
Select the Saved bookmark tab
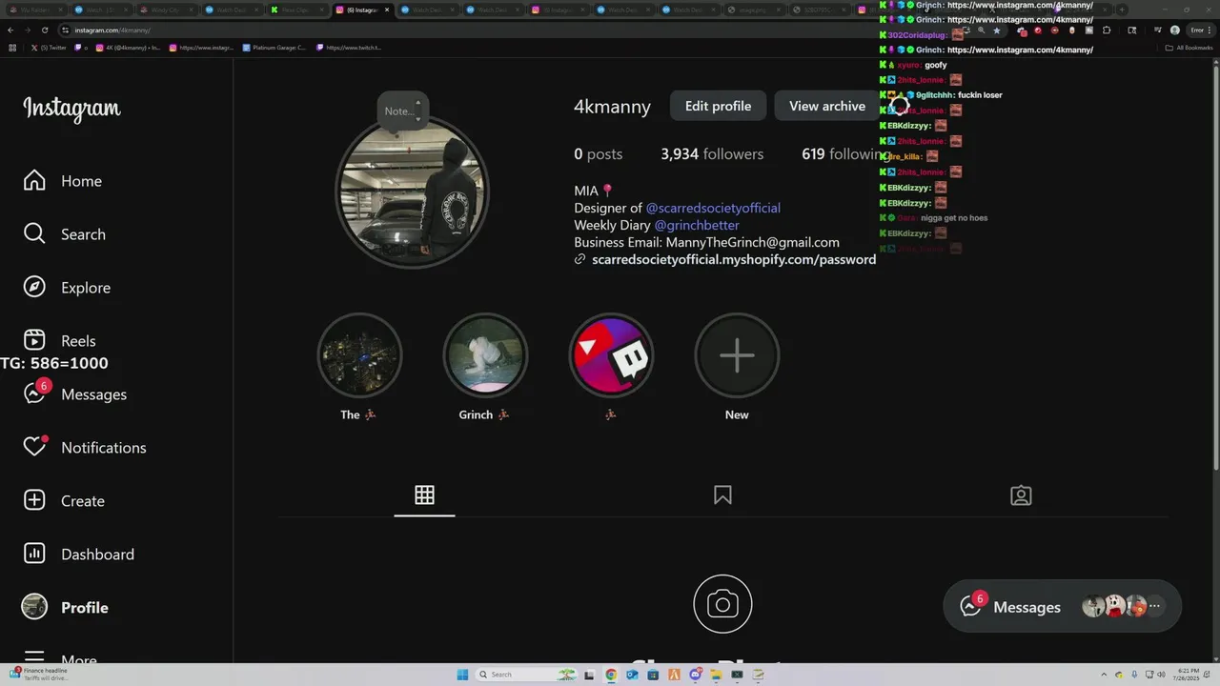(x=722, y=495)
